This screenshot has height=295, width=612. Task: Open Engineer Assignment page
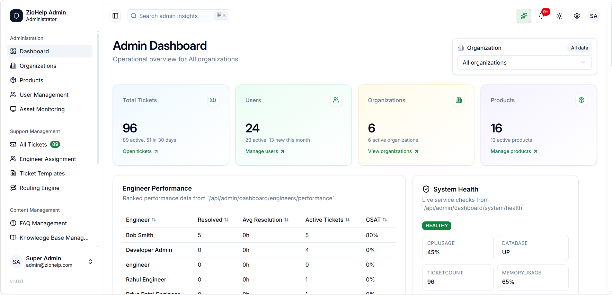[49, 159]
